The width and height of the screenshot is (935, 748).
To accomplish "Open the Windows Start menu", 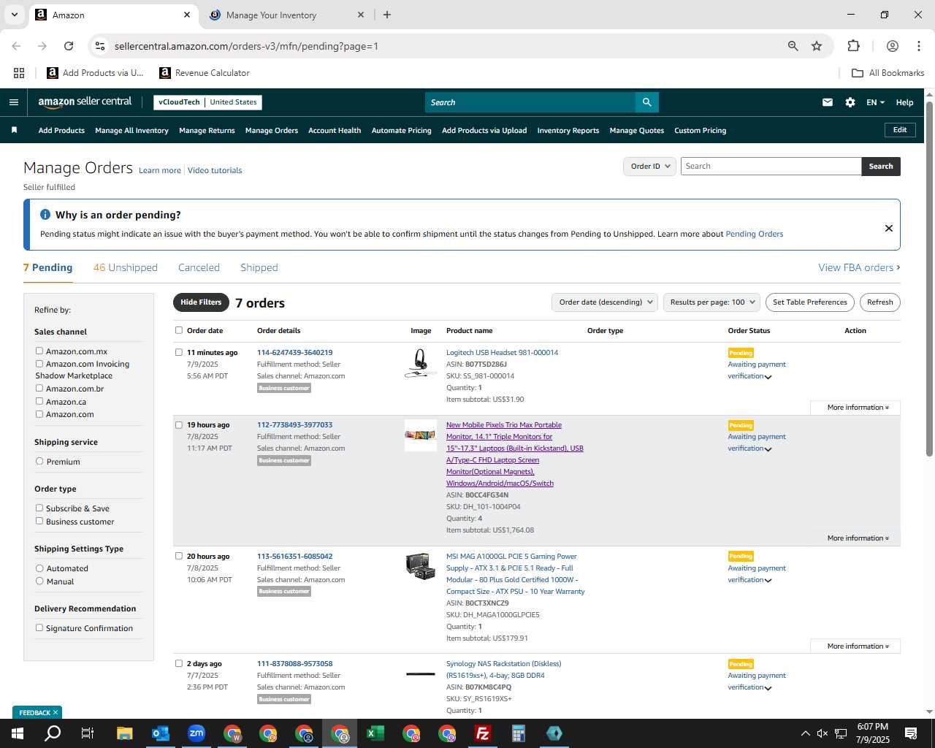I will click(18, 733).
